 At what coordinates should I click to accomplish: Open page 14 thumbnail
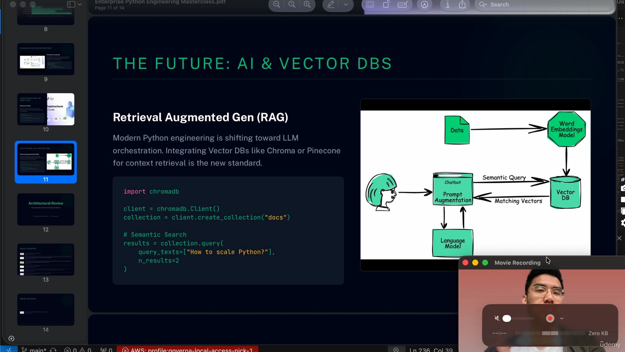(x=46, y=310)
